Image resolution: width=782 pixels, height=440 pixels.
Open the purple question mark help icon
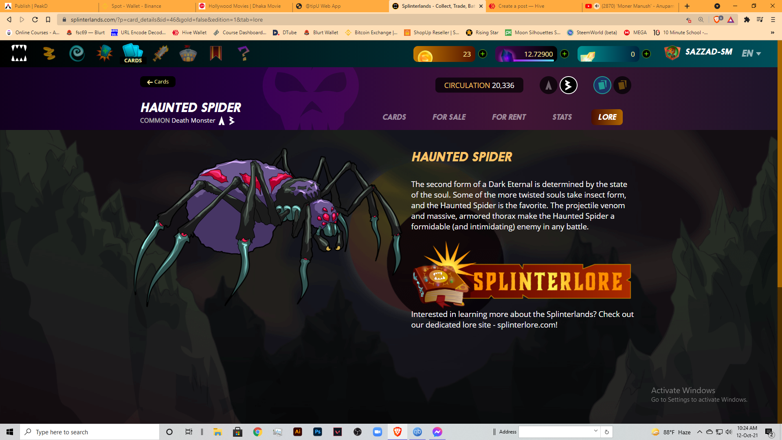coord(243,53)
